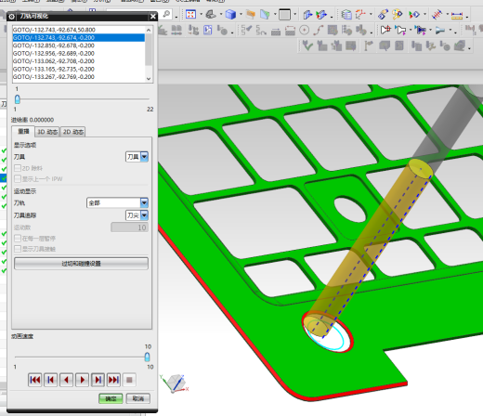Click the 过切和碰撞设置 button
The image size is (483, 416).
(x=81, y=264)
